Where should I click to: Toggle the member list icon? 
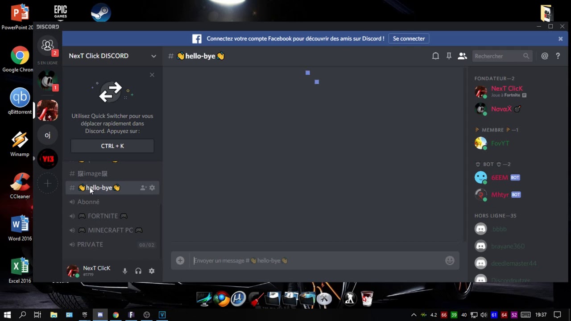click(x=462, y=56)
